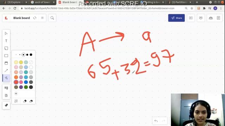The image size is (225, 126).
Task: Choose the smallest pen thickness dot
Action: pyautogui.click(x=16, y=55)
